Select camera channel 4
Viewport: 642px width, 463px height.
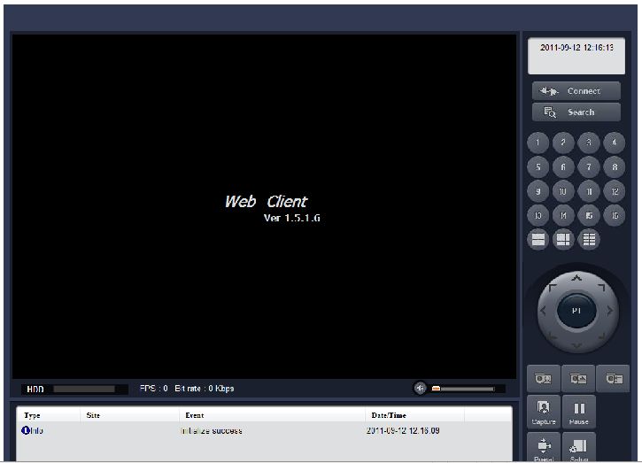[x=615, y=143]
